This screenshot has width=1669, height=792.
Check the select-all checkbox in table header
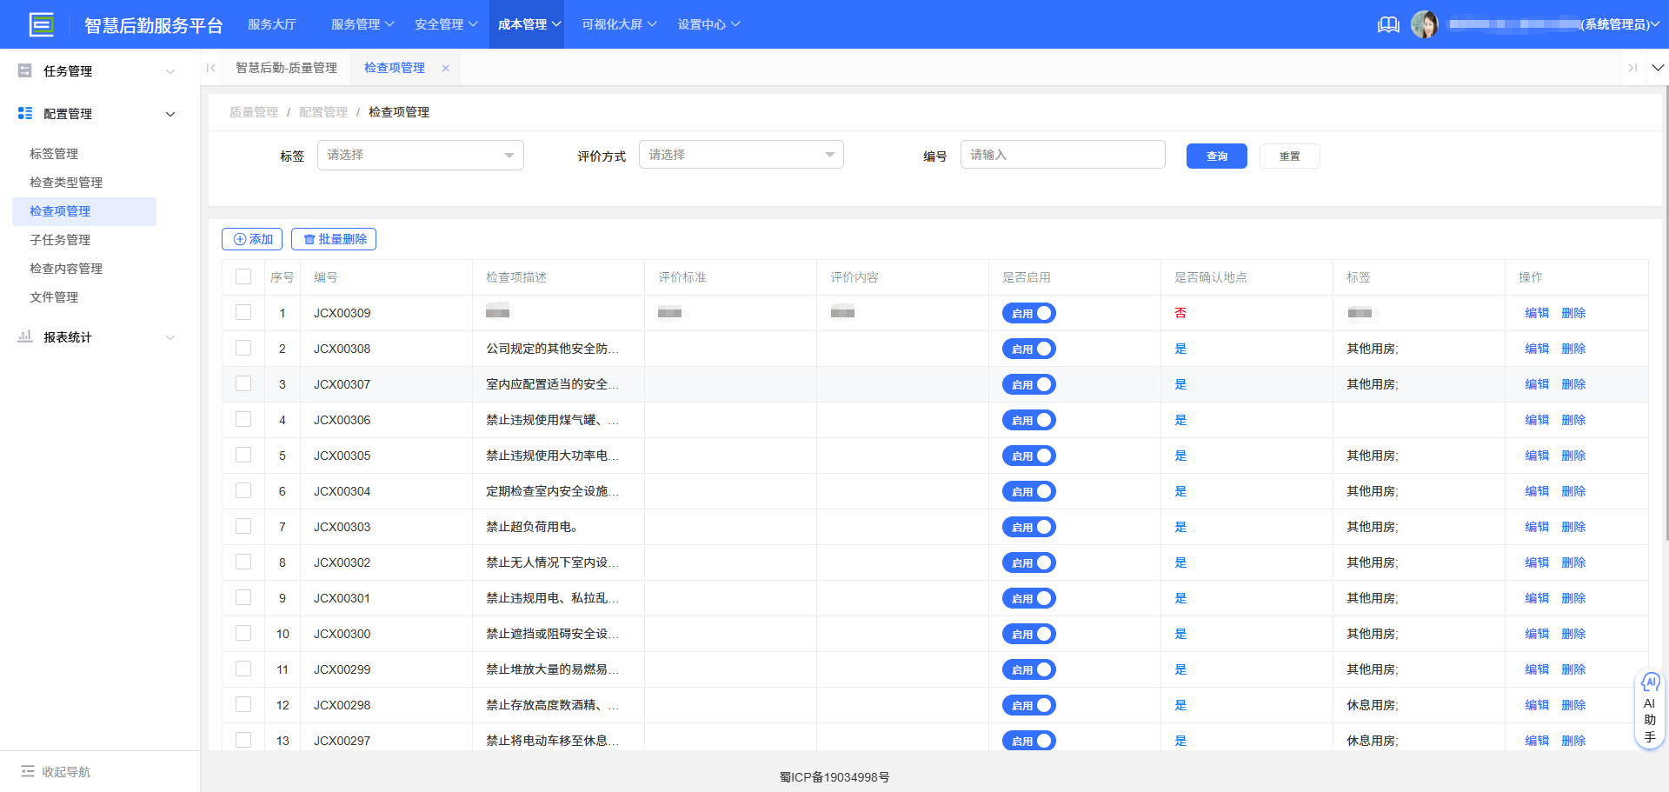coord(243,276)
